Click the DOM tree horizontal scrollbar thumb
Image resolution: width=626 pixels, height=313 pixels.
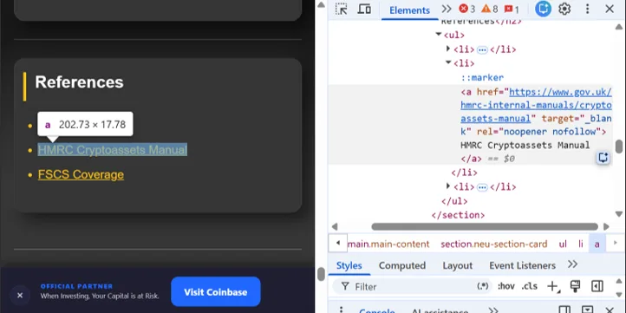[485, 227]
